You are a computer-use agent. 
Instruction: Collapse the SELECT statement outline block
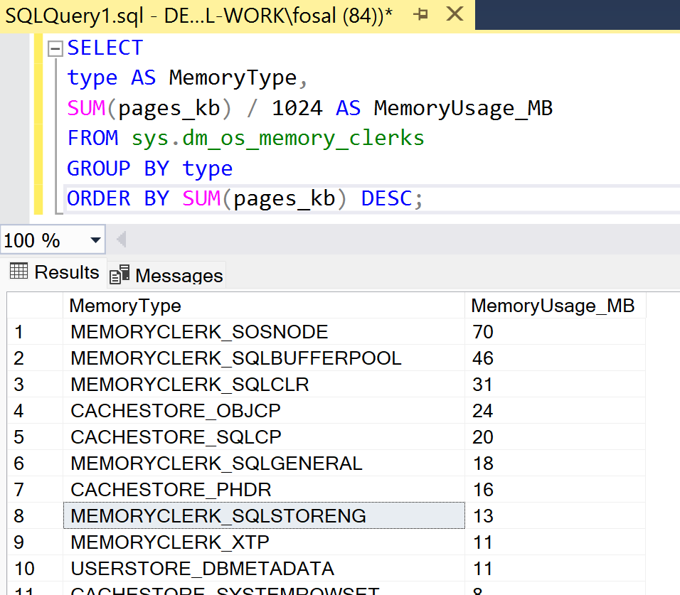[x=55, y=49]
